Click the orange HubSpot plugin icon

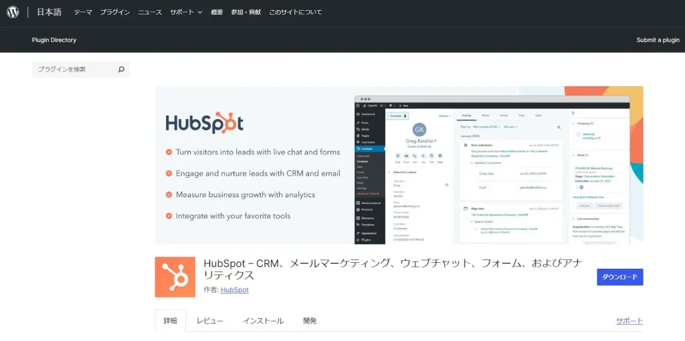175,277
